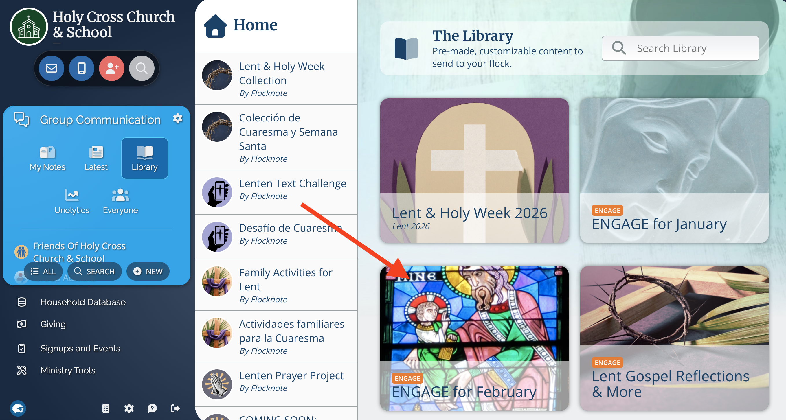Select the Everyone group
786x420 pixels.
click(x=120, y=201)
